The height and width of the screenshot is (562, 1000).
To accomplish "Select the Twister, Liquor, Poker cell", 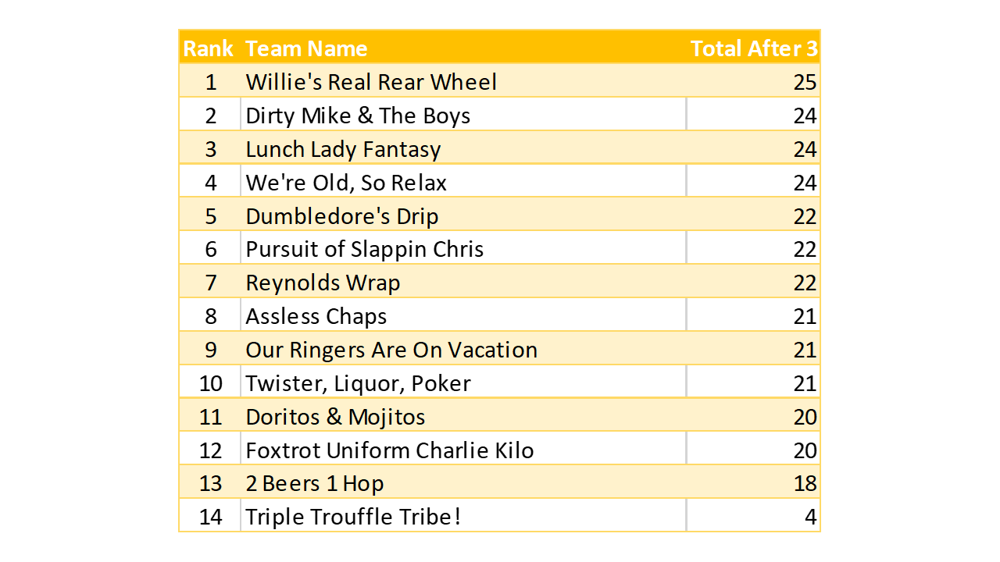I will point(358,383).
